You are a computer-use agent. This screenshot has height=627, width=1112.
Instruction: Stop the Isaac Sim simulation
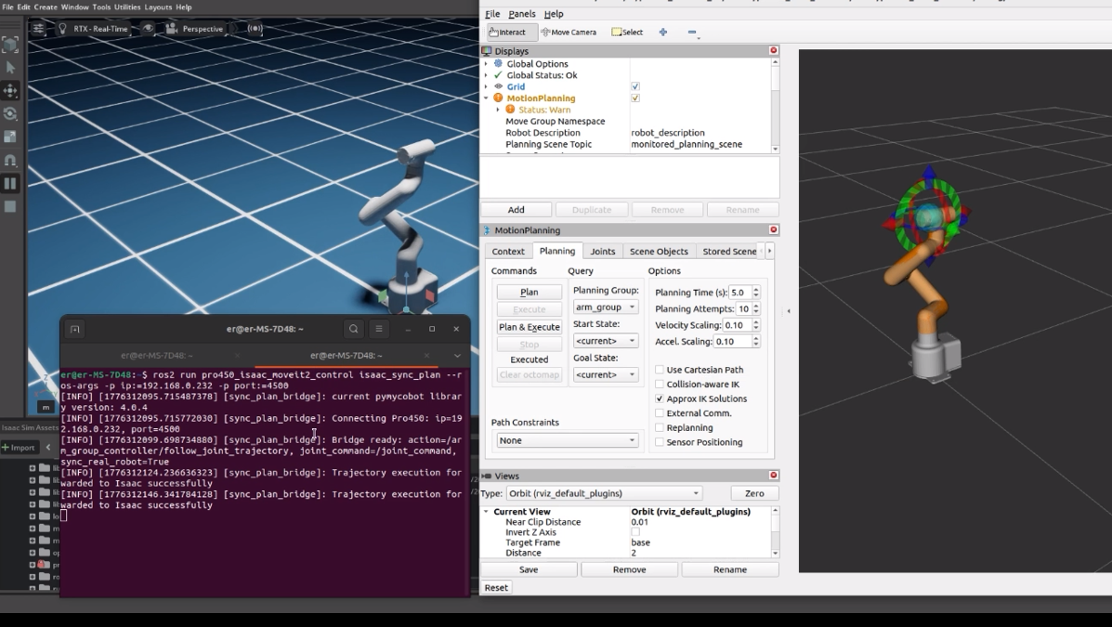tap(10, 206)
